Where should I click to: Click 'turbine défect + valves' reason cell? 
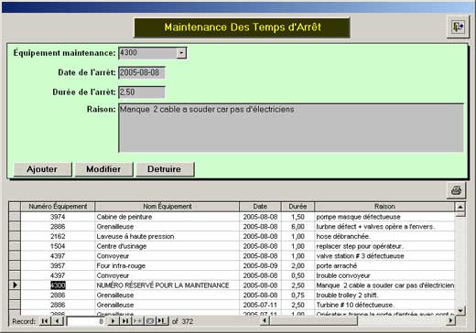pyautogui.click(x=384, y=227)
